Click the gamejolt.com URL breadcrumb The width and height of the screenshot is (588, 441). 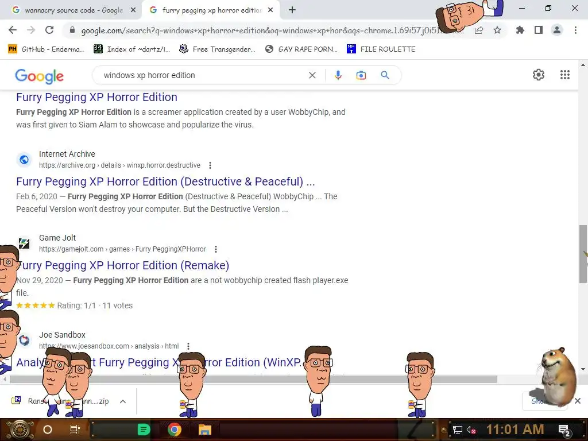123,249
